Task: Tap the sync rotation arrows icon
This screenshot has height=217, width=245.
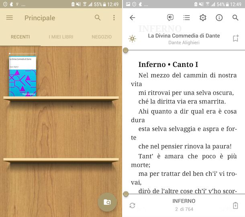Action: click(x=133, y=205)
